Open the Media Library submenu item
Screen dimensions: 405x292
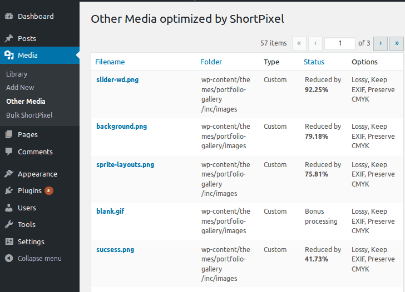click(17, 74)
